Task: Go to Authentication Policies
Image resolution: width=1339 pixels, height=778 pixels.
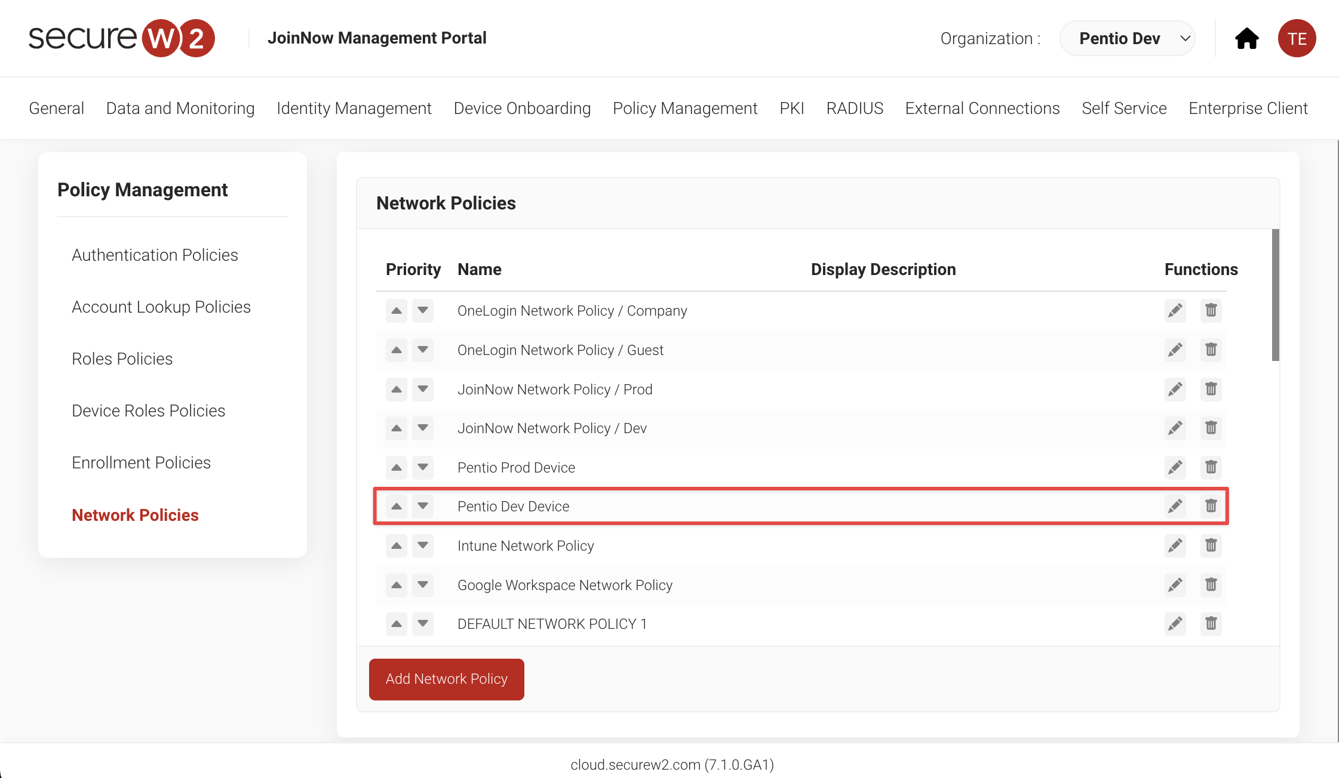Action: point(155,255)
